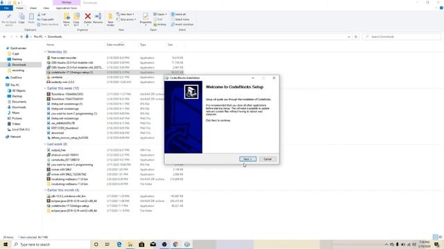The width and height of the screenshot is (444, 249).
Task: Open Microsoft Store from the taskbar
Action: (x=142, y=244)
